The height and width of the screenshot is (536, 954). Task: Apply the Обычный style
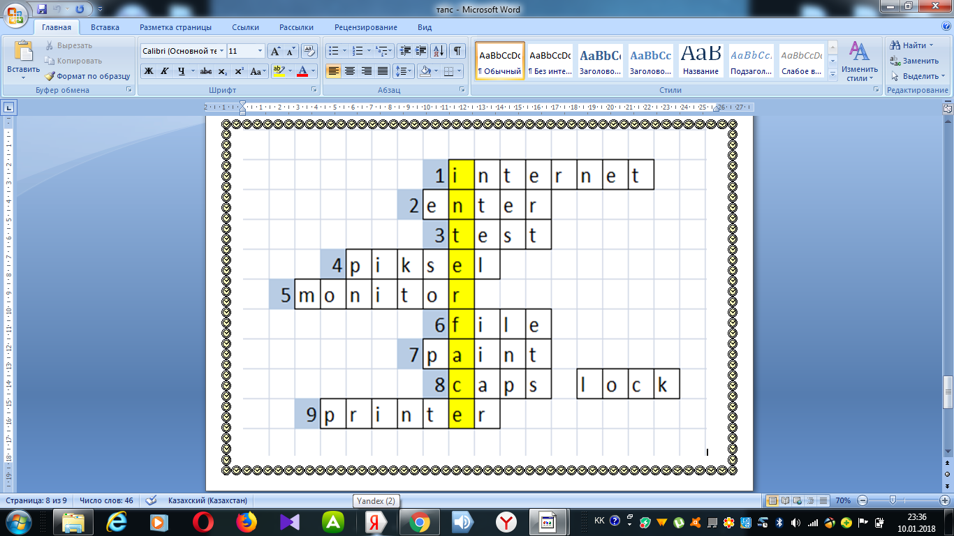[x=499, y=61]
